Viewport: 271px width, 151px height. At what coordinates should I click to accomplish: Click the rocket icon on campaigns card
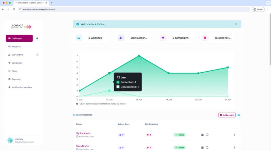(163, 38)
